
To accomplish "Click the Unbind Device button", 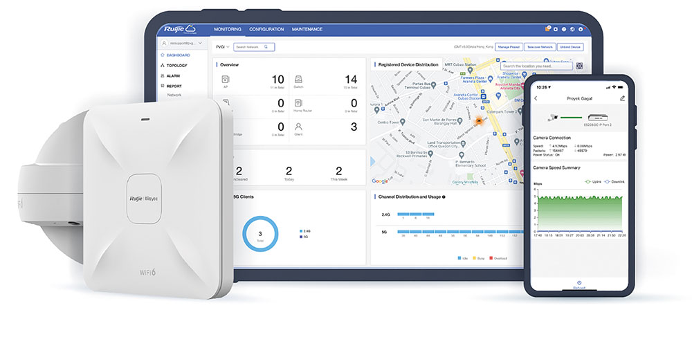I will [x=571, y=47].
